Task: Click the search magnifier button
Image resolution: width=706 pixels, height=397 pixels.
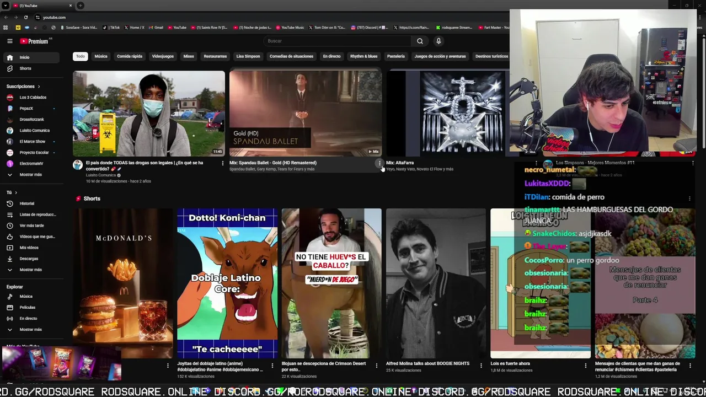Action: pyautogui.click(x=420, y=41)
